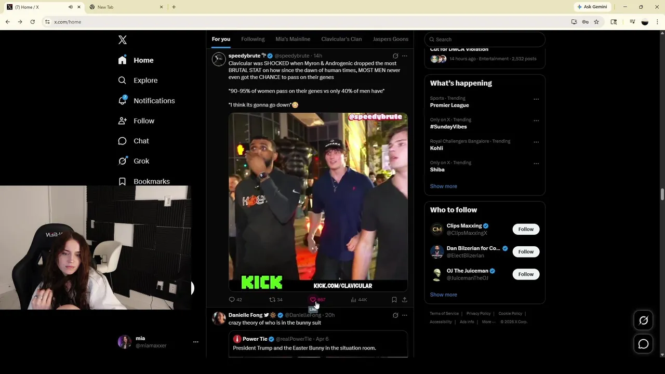This screenshot has width=665, height=374.
Task: Show more in Who to follow
Action: coord(444,295)
